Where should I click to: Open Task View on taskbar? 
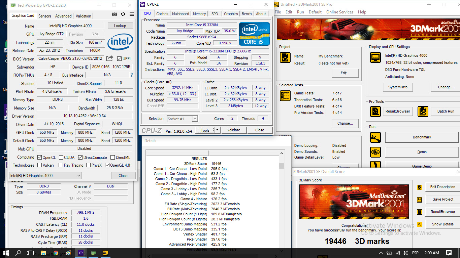point(30,253)
